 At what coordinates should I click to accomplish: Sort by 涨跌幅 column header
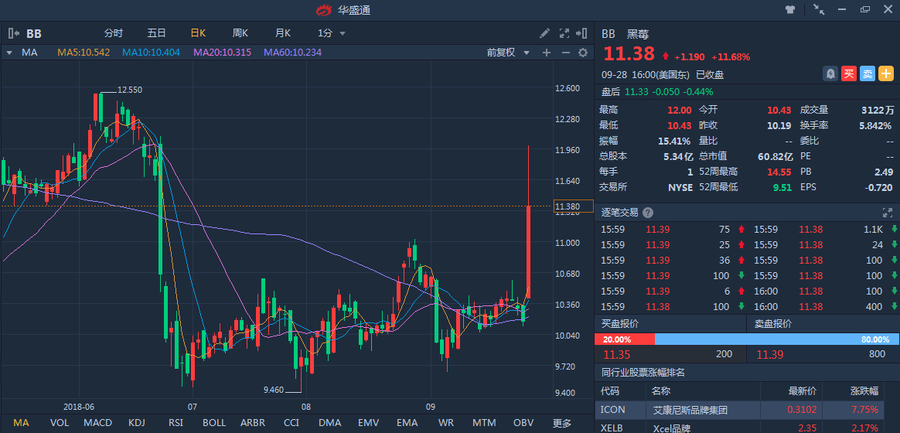click(x=864, y=391)
